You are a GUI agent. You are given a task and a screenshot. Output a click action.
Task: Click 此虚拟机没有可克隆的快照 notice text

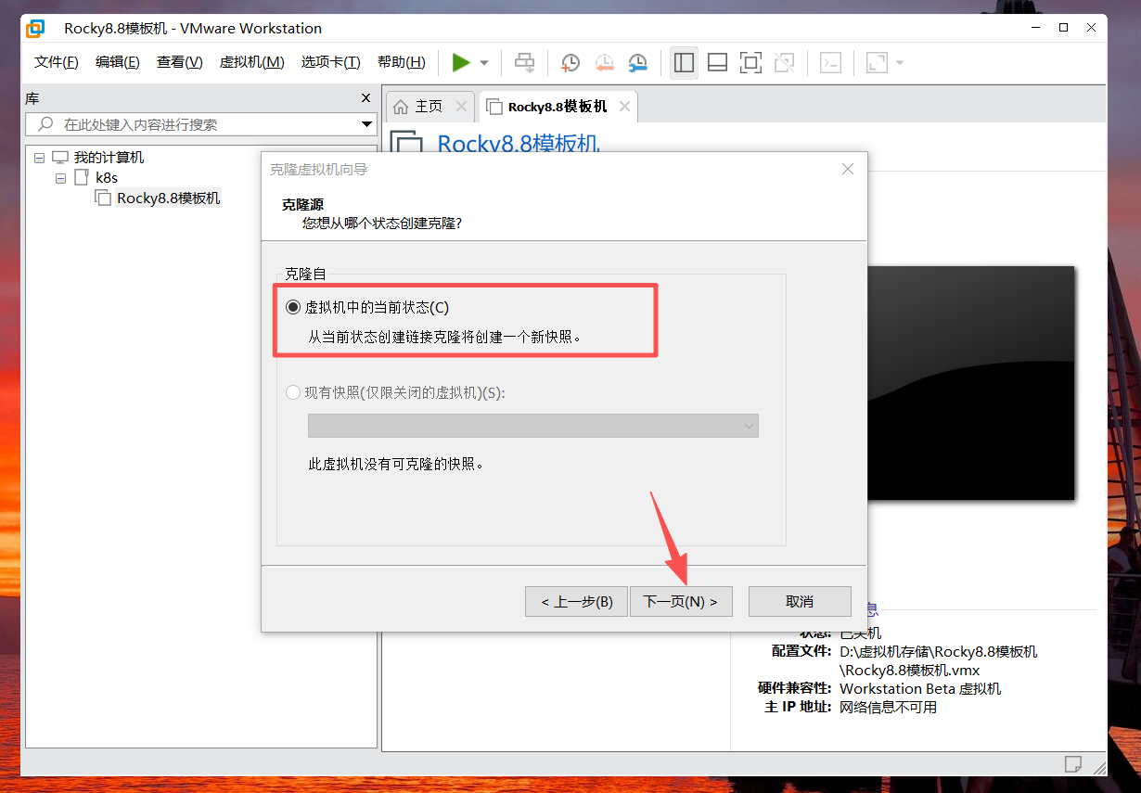coord(397,463)
